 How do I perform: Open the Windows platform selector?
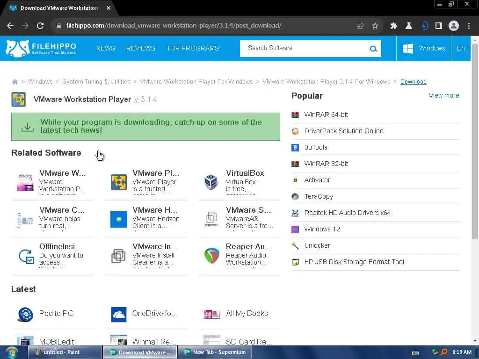(423, 49)
